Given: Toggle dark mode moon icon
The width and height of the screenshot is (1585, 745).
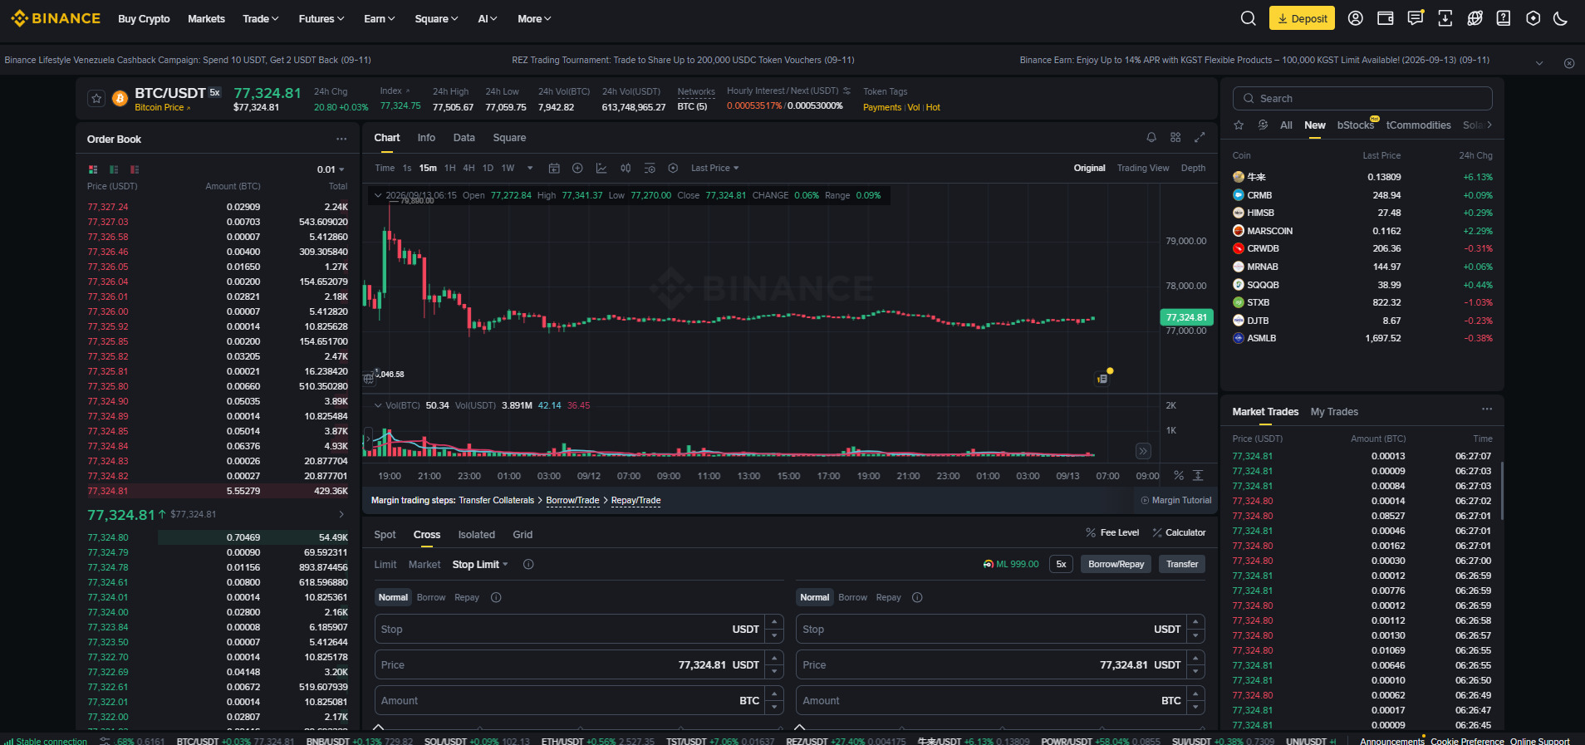Looking at the screenshot, I should [1561, 18].
